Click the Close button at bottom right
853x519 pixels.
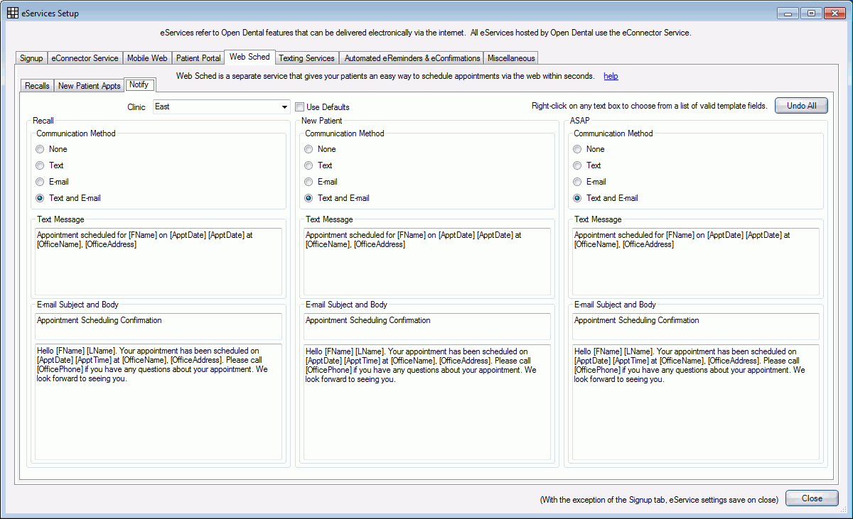[812, 498]
